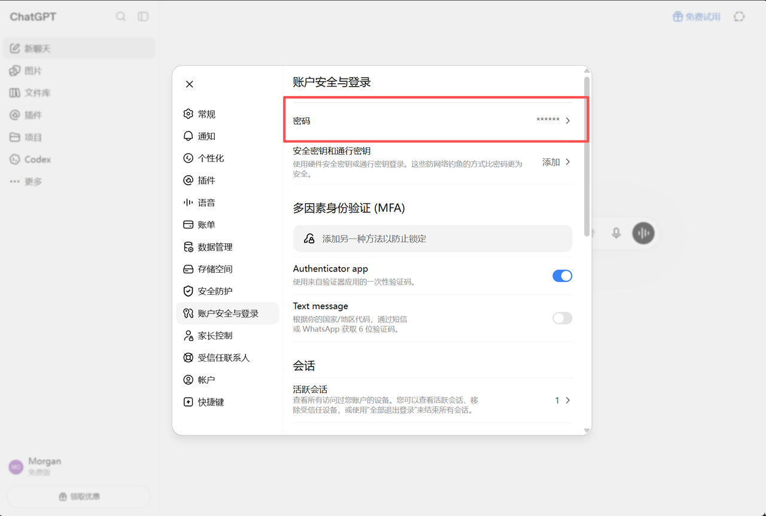Screen dimensions: 766x516
Task: Click the masked password value ******
Action: coord(548,120)
